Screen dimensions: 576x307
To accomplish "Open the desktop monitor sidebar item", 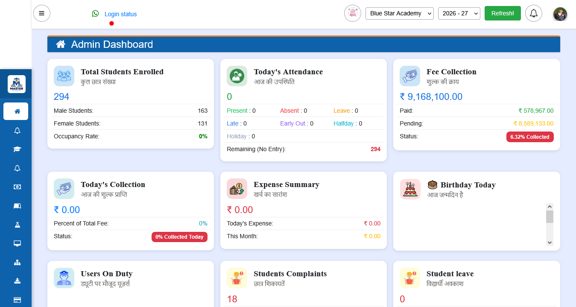I will click(x=17, y=243).
